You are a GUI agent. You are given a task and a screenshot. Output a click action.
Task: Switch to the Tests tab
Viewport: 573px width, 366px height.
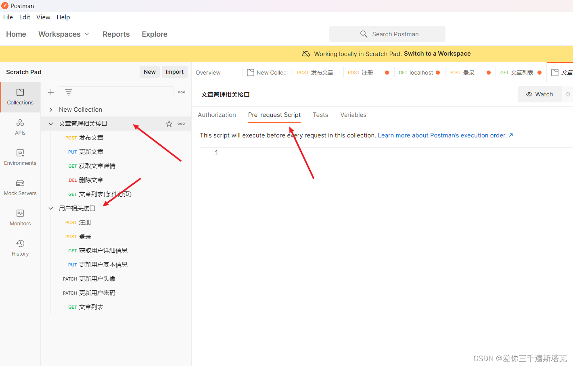[x=320, y=115]
